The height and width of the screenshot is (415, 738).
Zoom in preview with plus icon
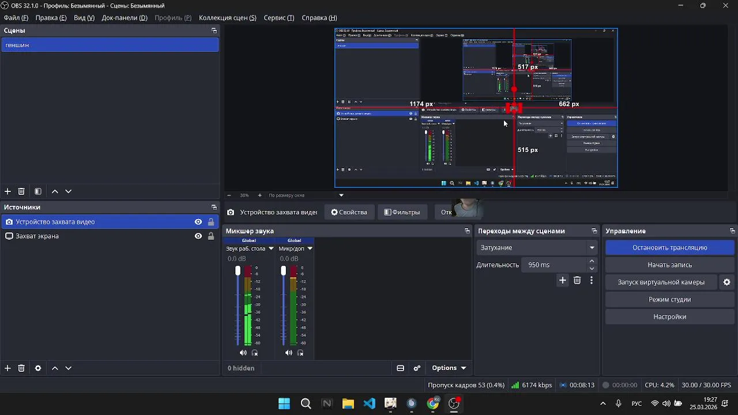click(x=259, y=195)
